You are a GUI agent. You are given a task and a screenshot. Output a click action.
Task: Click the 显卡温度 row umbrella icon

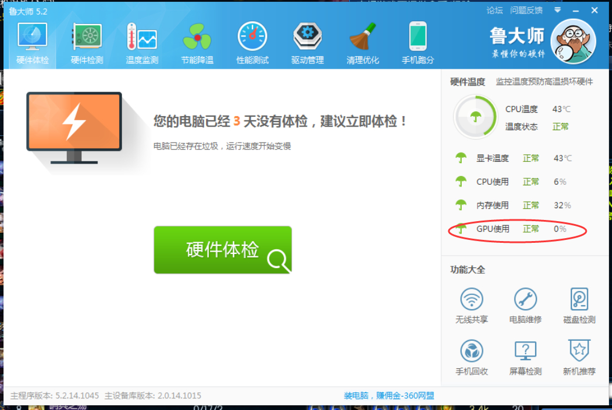click(461, 158)
